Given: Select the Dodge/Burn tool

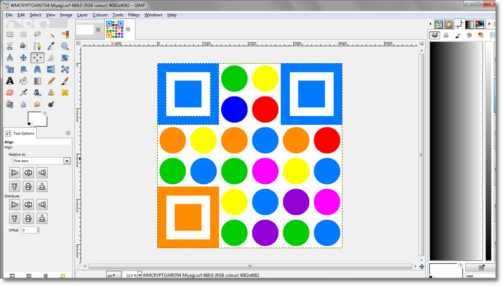Looking at the screenshot, I should tap(51, 104).
